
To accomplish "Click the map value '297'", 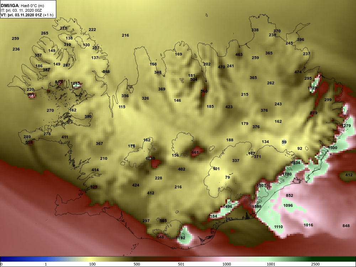I will (x=146, y=221).
